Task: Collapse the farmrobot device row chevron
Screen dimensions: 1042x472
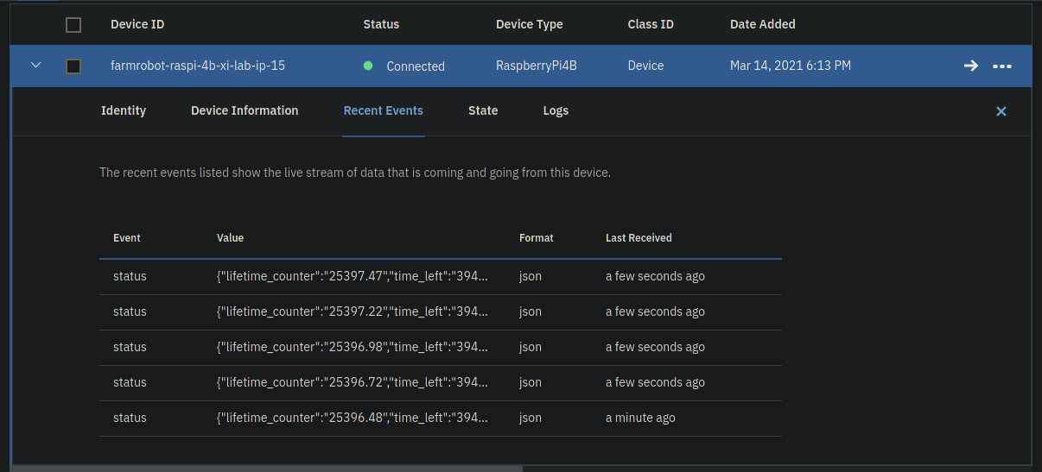Action: coord(35,66)
